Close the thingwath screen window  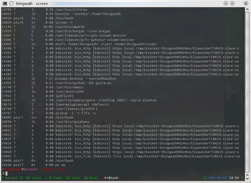pos(246,3)
